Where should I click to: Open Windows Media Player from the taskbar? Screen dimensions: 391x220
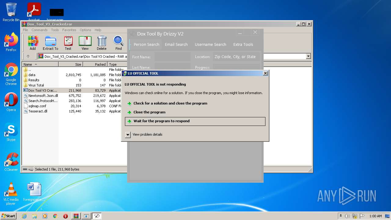pyautogui.click(x=45, y=216)
